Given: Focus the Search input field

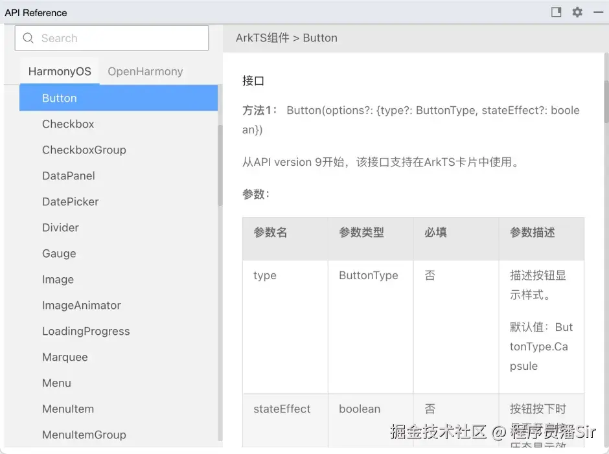Looking at the screenshot, I should 111,38.
